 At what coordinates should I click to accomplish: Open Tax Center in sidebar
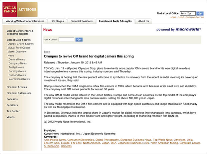click(x=13, y=111)
